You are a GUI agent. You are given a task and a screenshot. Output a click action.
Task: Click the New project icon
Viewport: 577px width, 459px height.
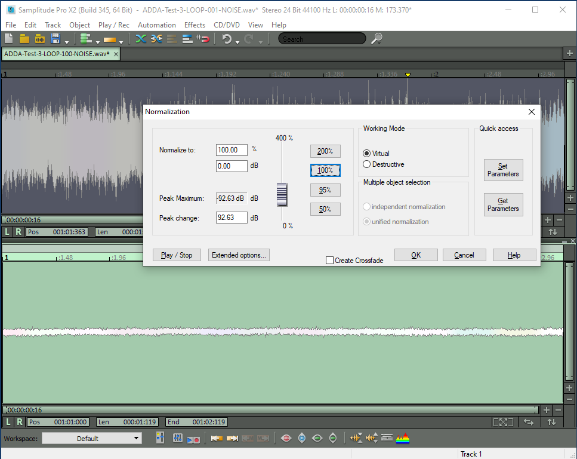(x=9, y=39)
